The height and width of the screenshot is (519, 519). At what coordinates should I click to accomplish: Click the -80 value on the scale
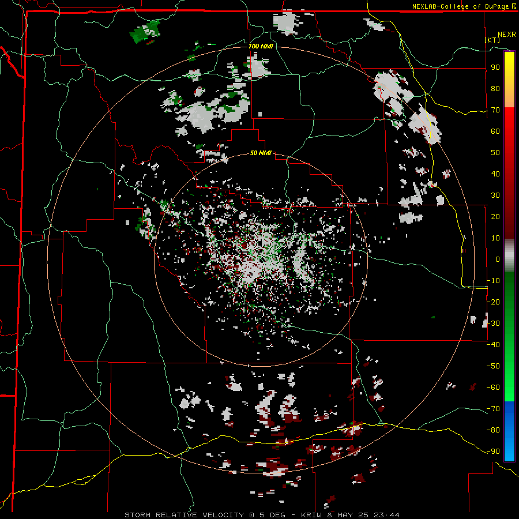pyautogui.click(x=493, y=430)
